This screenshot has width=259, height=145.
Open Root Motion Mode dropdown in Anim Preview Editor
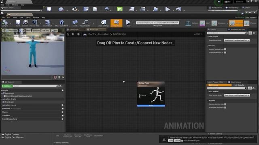click(x=237, y=95)
